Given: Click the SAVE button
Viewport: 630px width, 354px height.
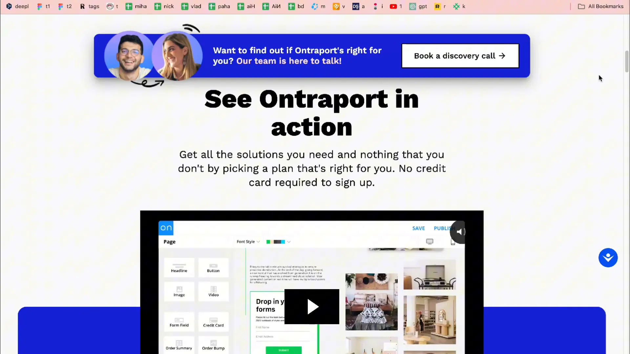Looking at the screenshot, I should click(418, 228).
